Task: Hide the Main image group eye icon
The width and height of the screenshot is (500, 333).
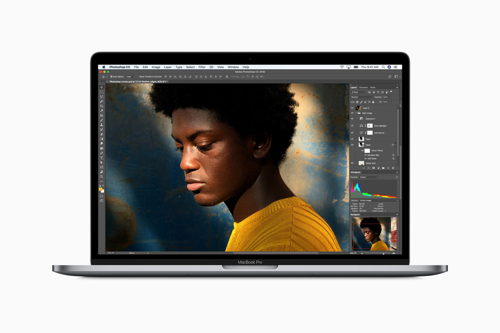Action: click(x=352, y=113)
